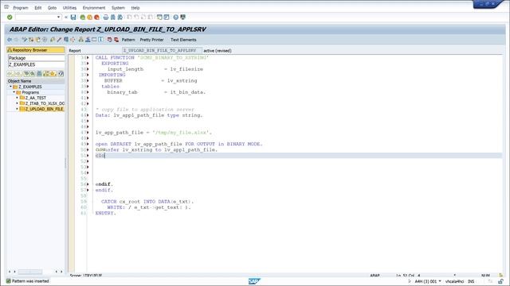The height and width of the screenshot is (286, 510).
Task: Click the Generate Shortcut icon
Action: [x=167, y=17]
